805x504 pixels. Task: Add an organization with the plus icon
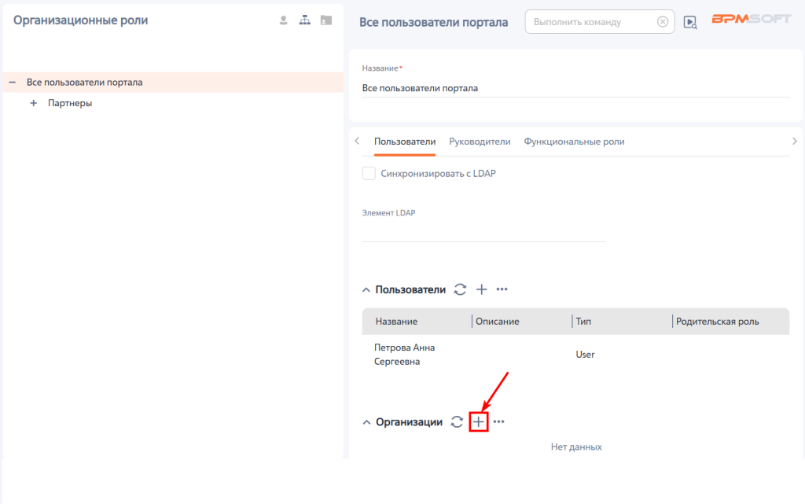pos(479,422)
